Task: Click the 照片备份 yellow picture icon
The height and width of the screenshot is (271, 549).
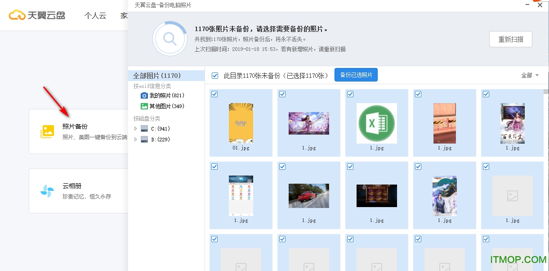Action: tap(47, 131)
